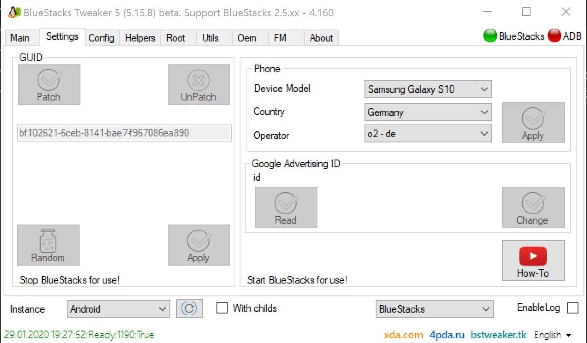Viewport: 587px width, 343px height.
Task: Click the red ADB status indicator
Action: [x=554, y=36]
